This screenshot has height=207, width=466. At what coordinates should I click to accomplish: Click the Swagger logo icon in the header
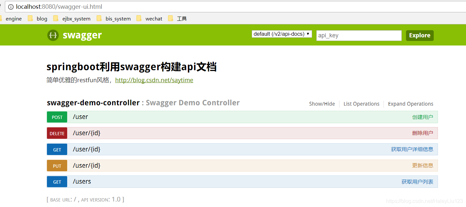pyautogui.click(x=53, y=35)
